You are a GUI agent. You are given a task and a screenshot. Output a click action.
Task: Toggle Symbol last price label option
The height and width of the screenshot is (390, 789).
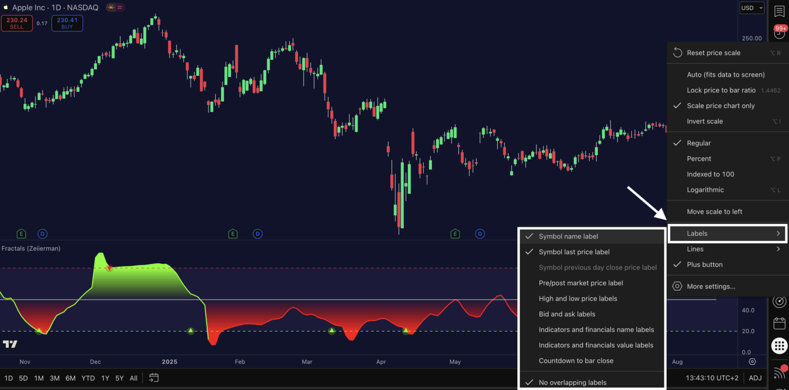pyautogui.click(x=592, y=252)
